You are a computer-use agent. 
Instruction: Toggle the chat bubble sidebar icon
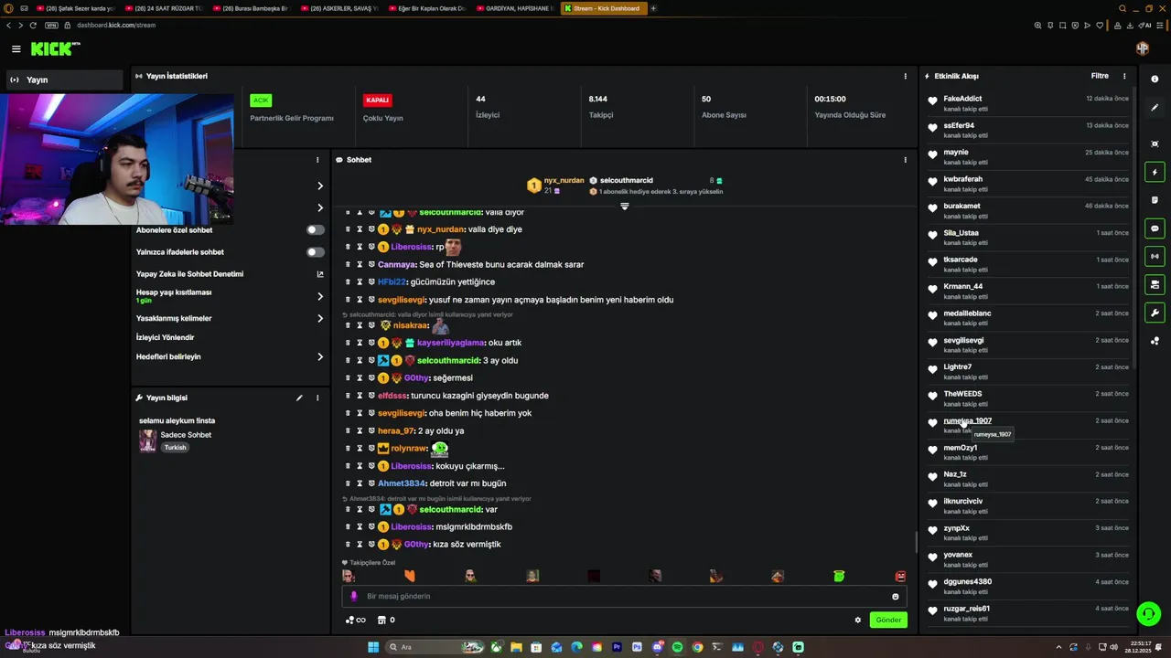pos(1155,228)
